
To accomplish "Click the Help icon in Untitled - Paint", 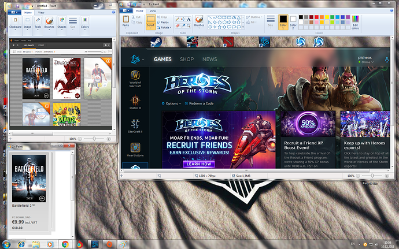I will point(113,12).
